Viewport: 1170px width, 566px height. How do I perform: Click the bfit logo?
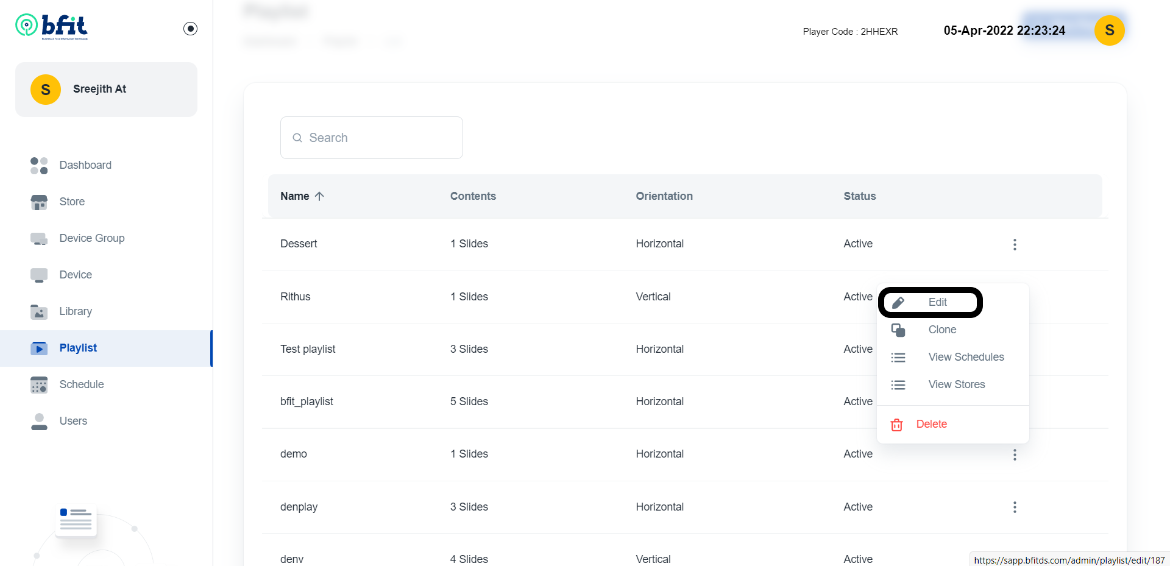tap(52, 27)
